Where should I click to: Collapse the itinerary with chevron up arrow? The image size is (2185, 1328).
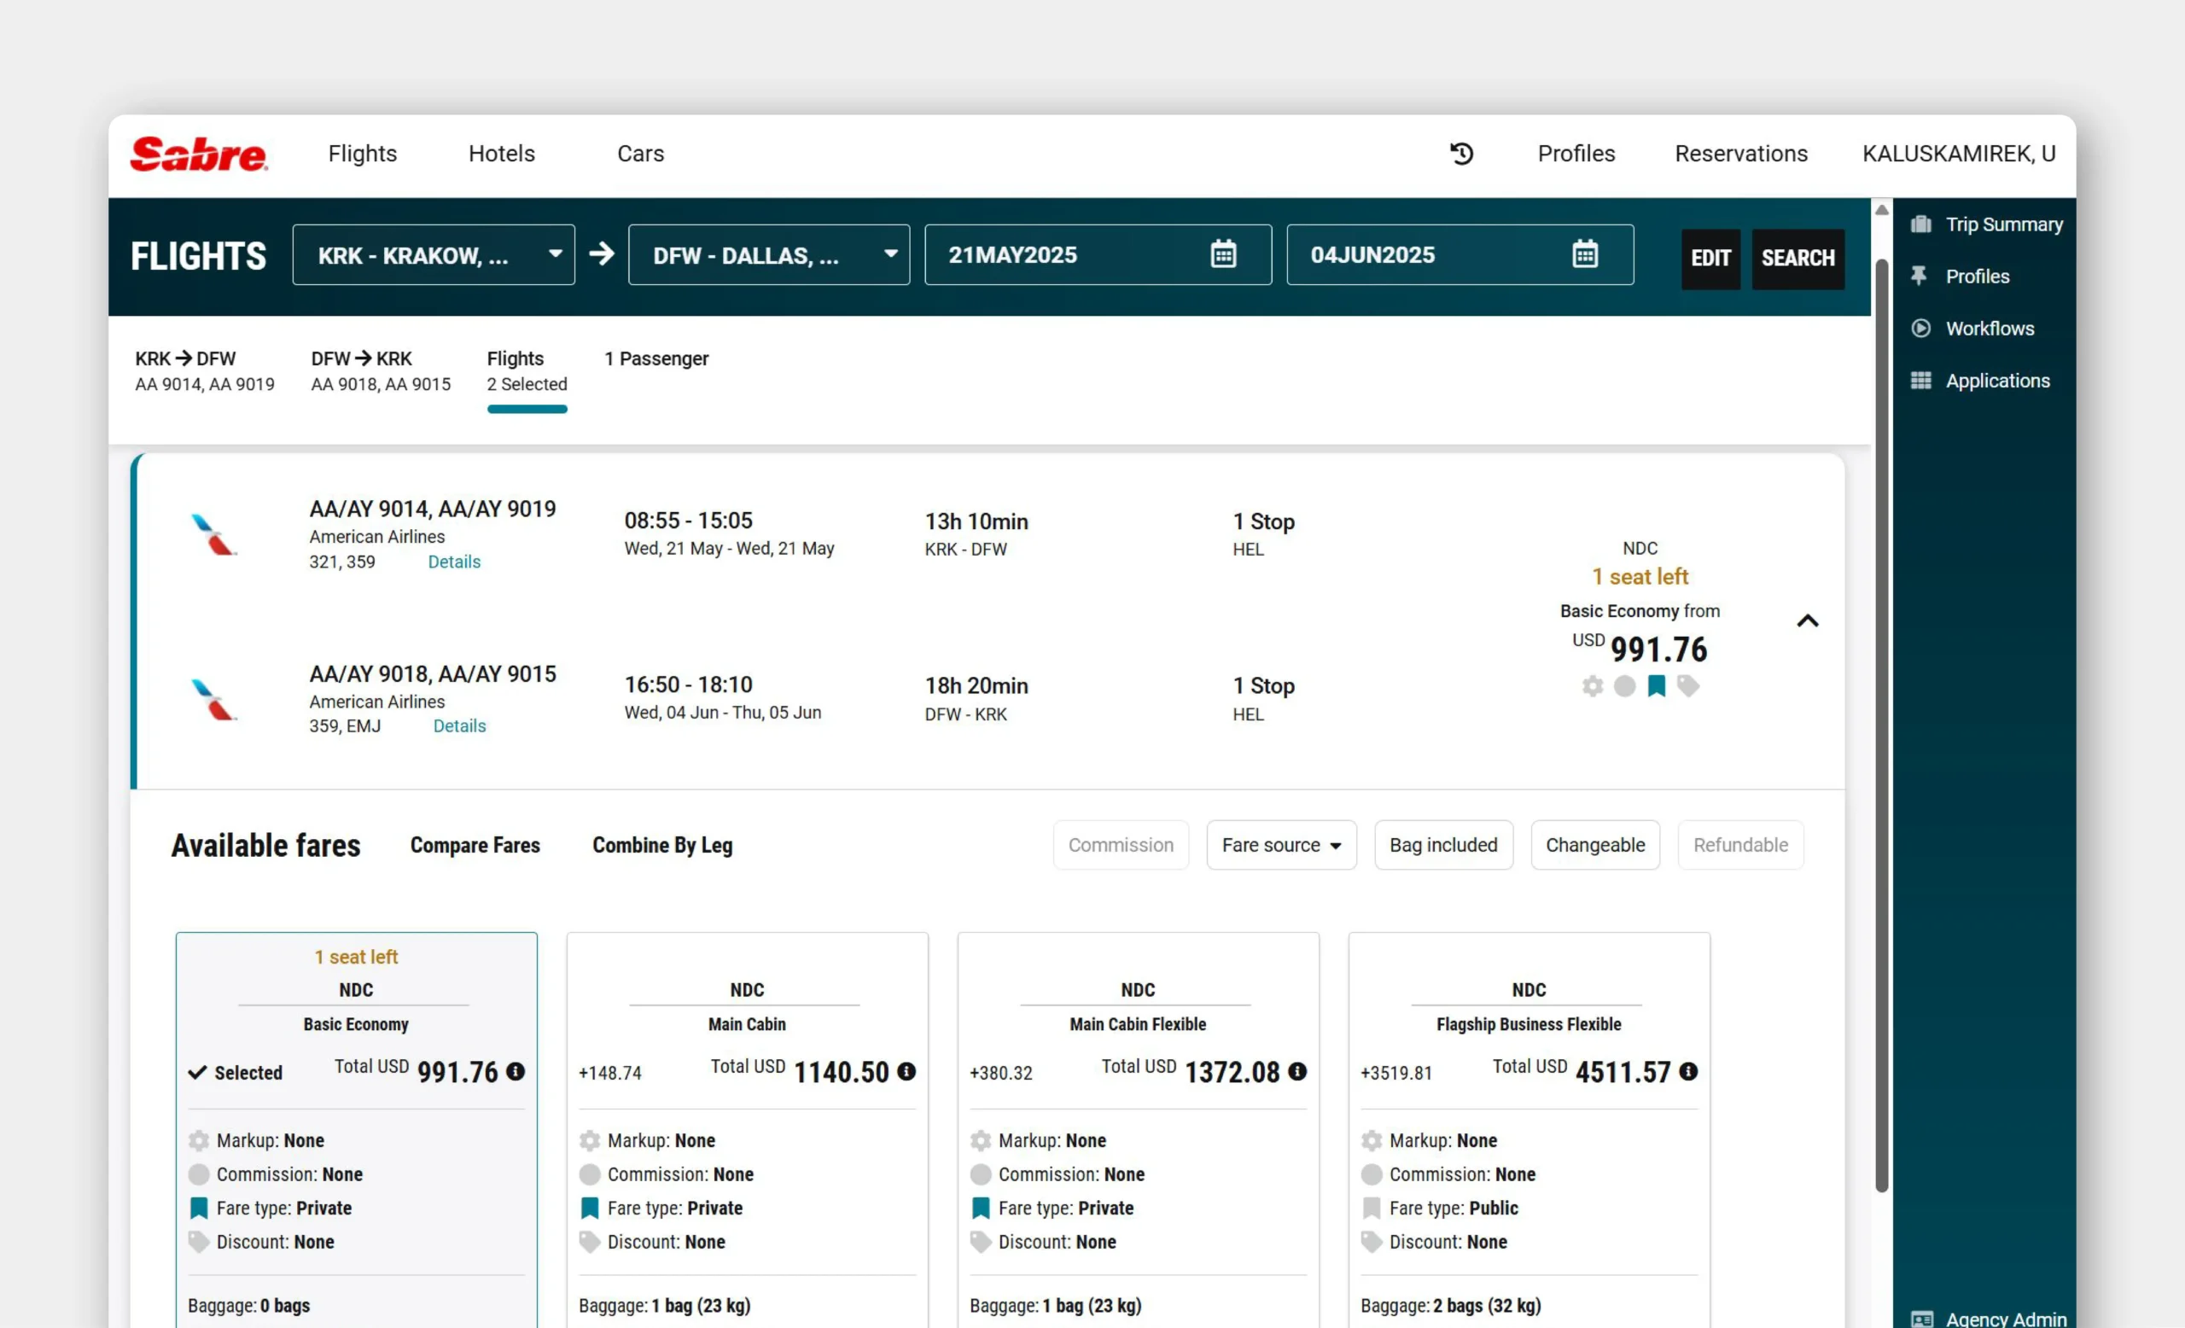pos(1807,620)
